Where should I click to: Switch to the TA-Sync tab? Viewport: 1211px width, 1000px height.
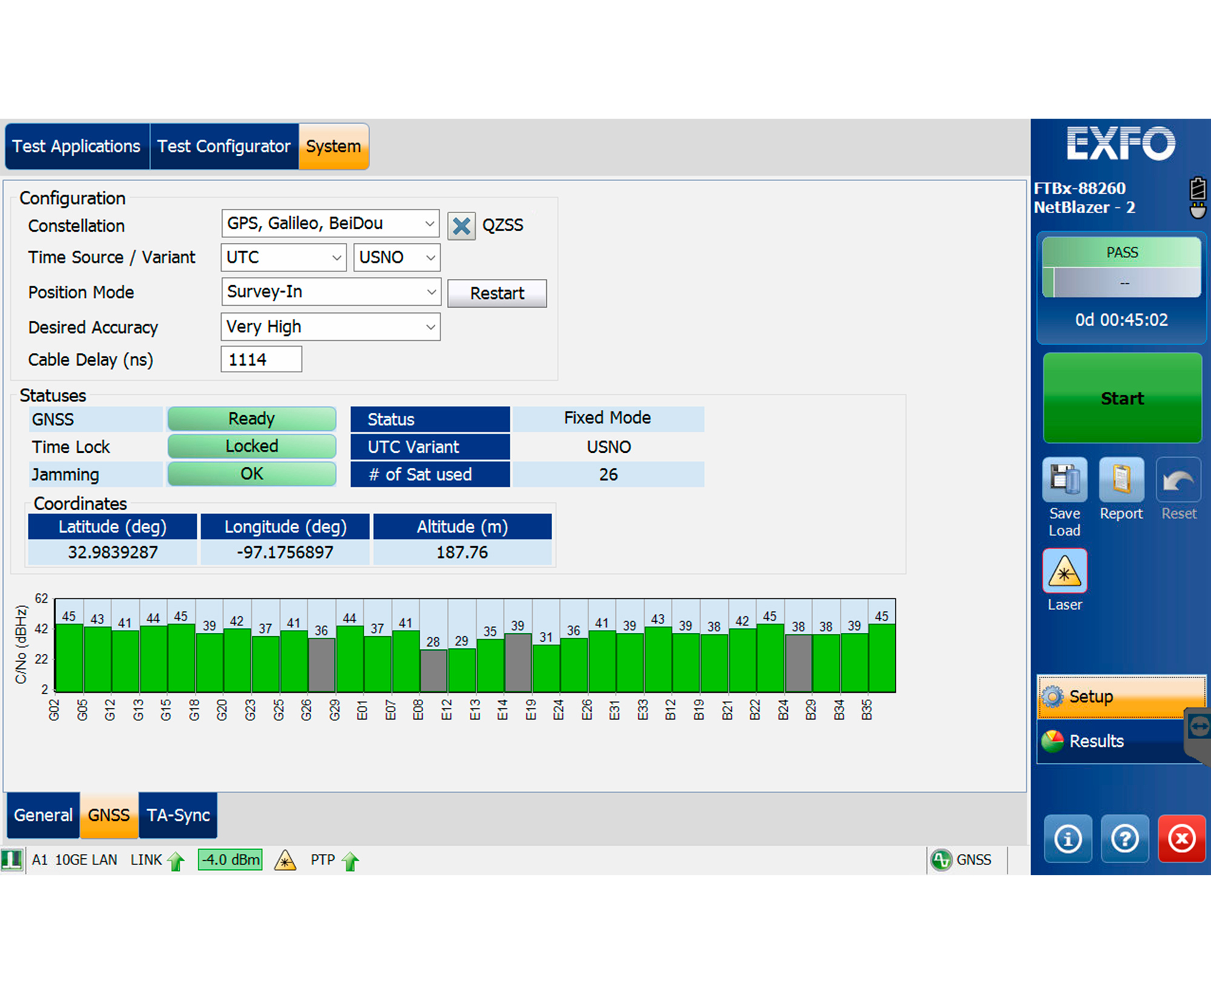click(178, 815)
